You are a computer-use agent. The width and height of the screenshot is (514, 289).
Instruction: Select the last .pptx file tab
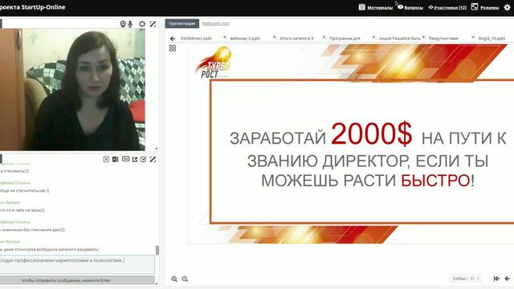(492, 39)
